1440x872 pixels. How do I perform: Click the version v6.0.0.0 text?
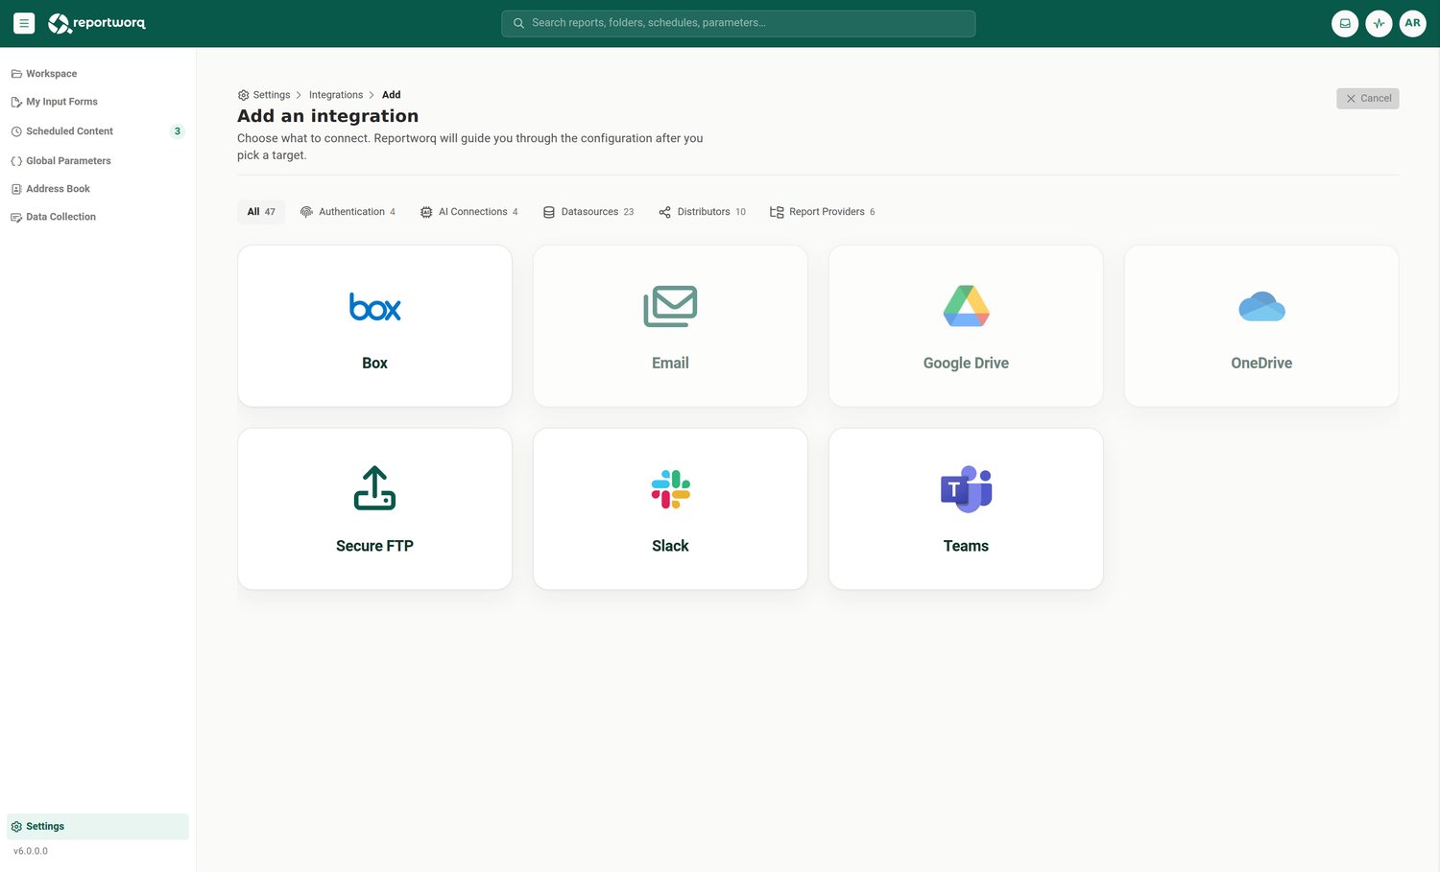click(x=31, y=851)
